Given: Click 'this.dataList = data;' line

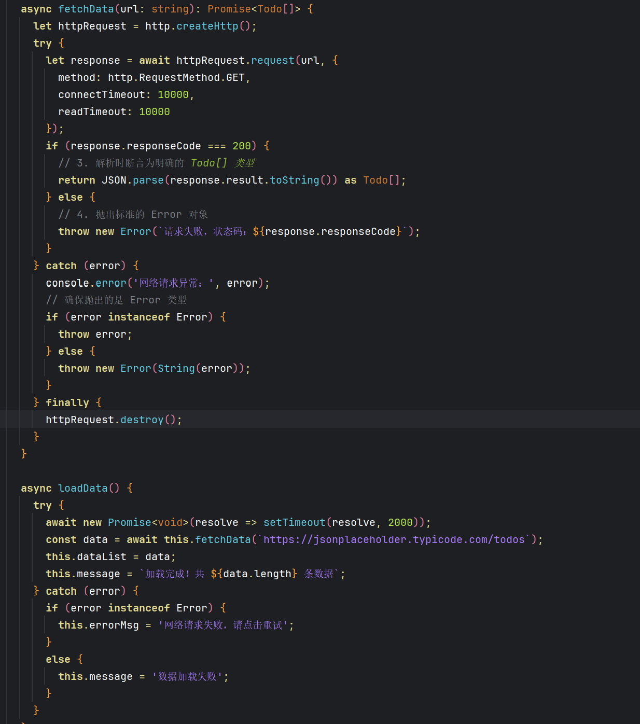Looking at the screenshot, I should point(111,556).
